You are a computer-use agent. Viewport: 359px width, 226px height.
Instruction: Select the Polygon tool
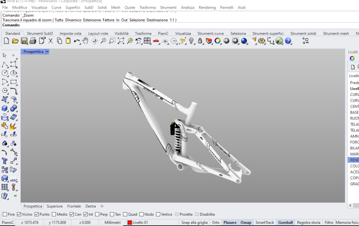[x=5, y=90]
